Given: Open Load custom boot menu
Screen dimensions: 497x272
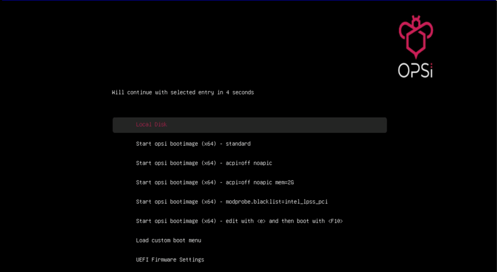Looking at the screenshot, I should [x=169, y=241].
